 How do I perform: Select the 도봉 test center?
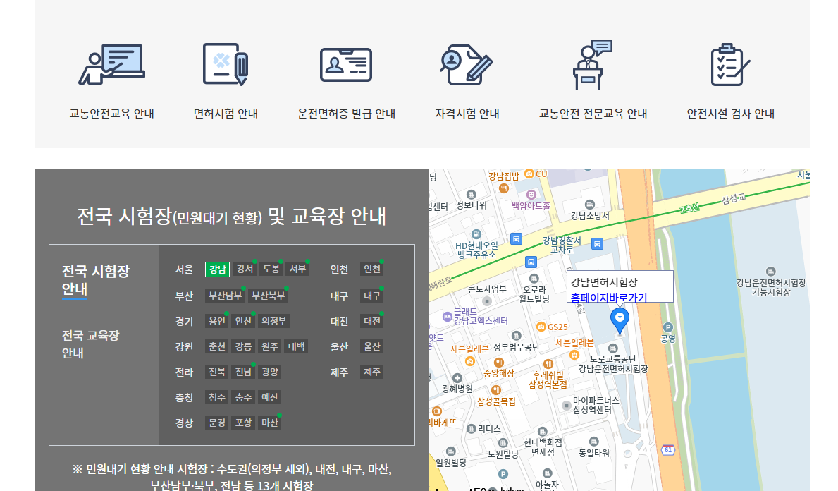pos(271,269)
